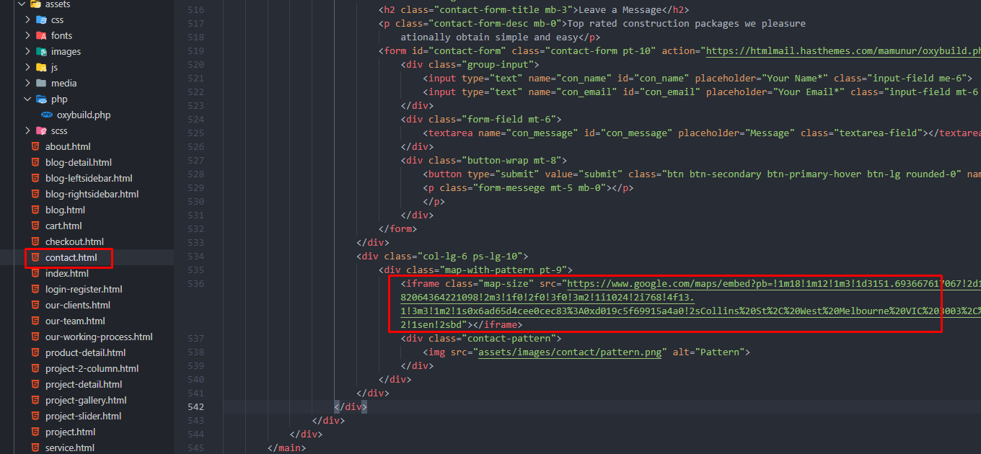Follow the assets/images/contact/pattern.png link
This screenshot has width=981, height=454.
pos(570,352)
